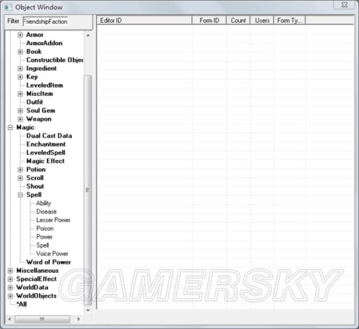Image resolution: width=359 pixels, height=329 pixels.
Task: Expand the Miscellaneous category
Action: [x=10, y=271]
